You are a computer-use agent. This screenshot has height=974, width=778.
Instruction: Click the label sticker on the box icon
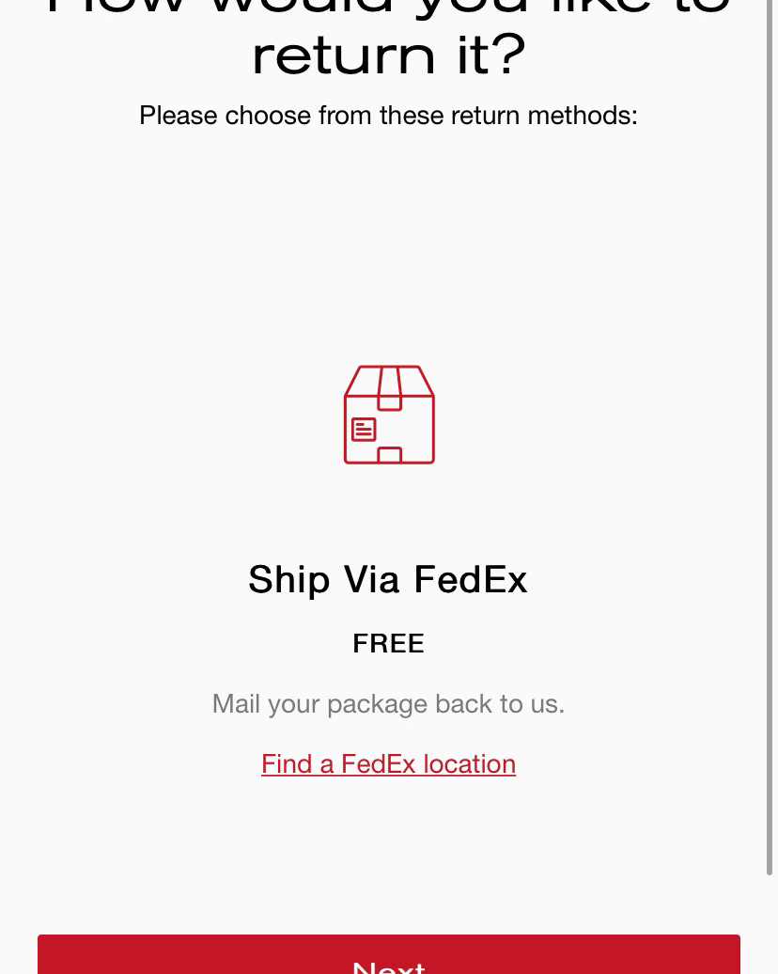click(364, 430)
